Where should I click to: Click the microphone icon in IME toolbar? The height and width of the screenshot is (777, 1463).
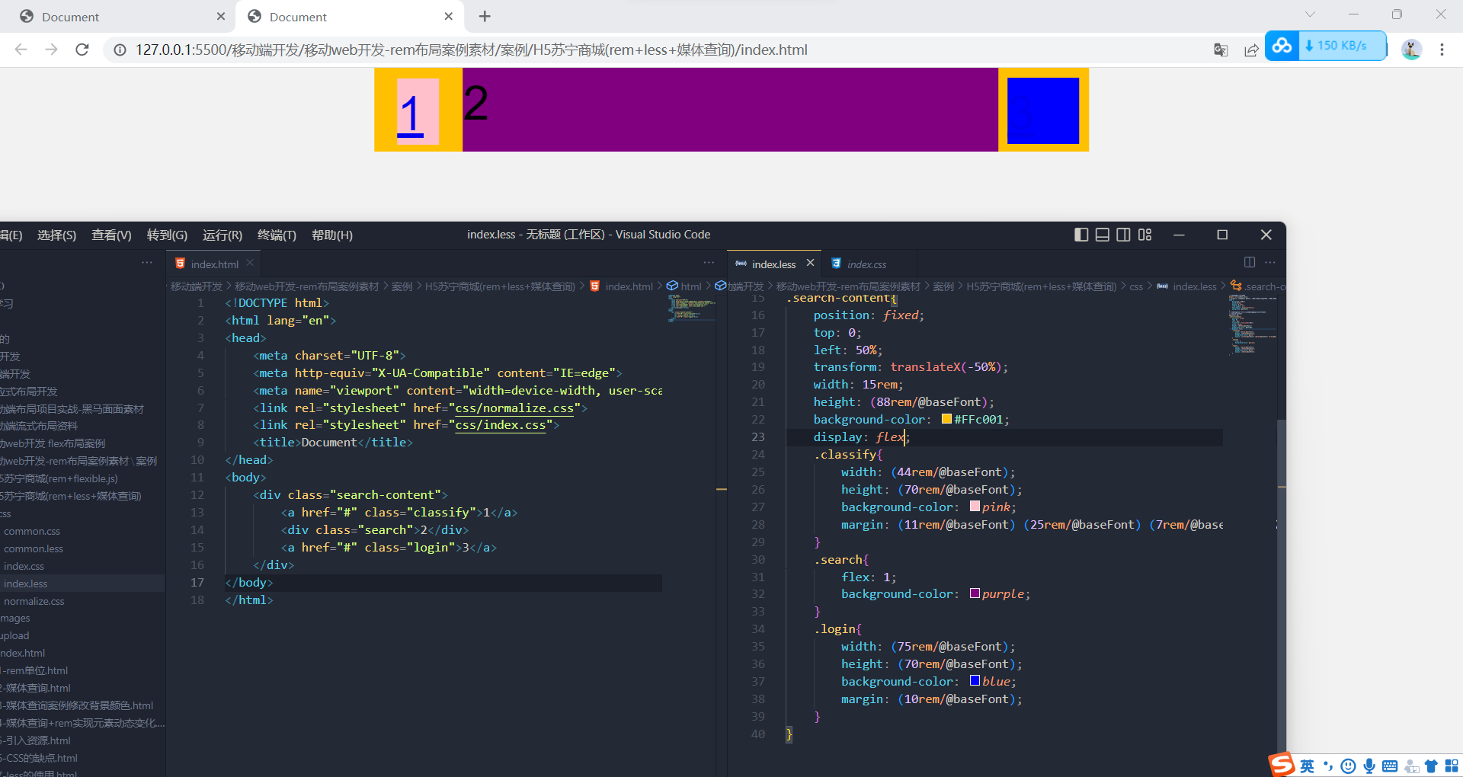[x=1369, y=766]
